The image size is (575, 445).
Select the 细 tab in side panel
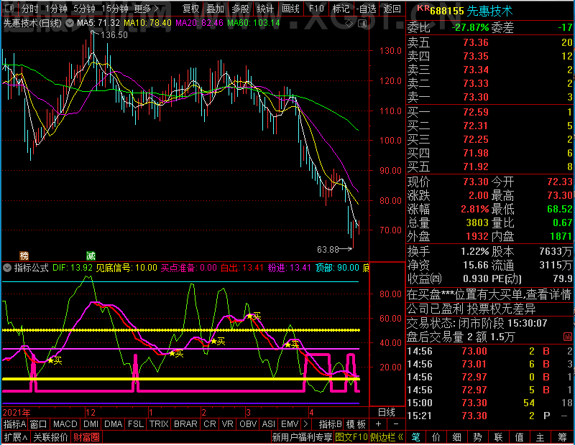456,437
